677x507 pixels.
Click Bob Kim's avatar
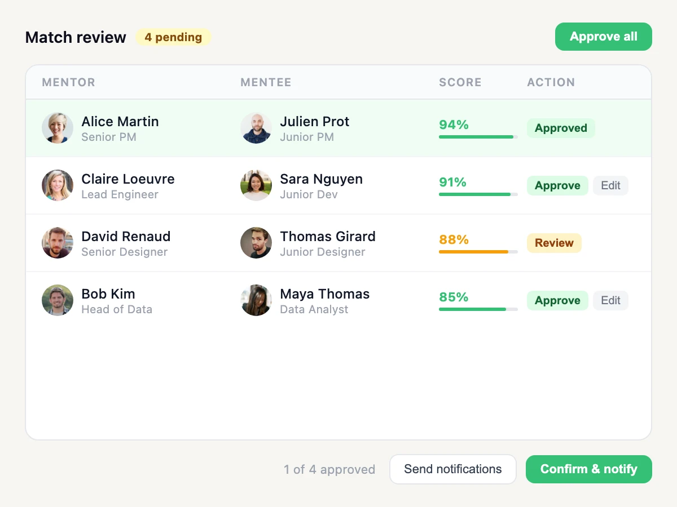58,300
